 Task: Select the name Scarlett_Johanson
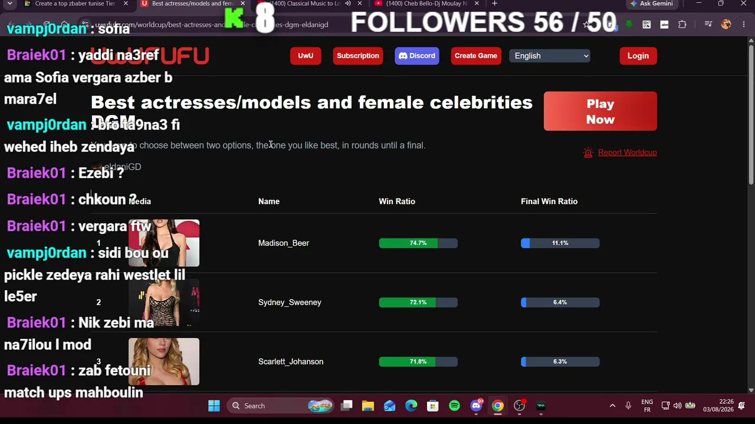click(291, 362)
